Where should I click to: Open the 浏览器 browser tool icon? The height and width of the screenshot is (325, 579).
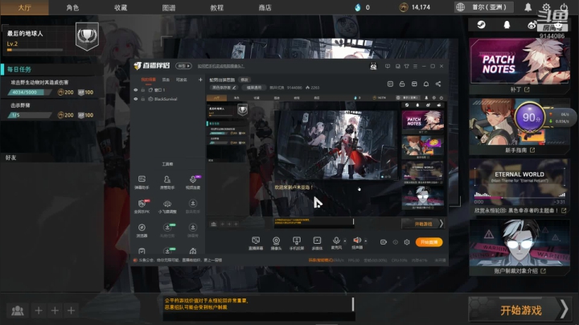(142, 230)
